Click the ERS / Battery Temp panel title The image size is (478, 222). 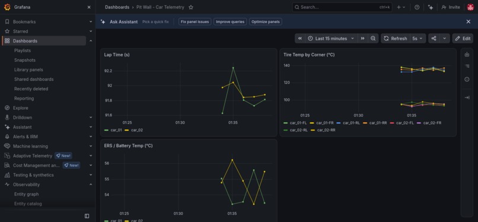pos(128,146)
